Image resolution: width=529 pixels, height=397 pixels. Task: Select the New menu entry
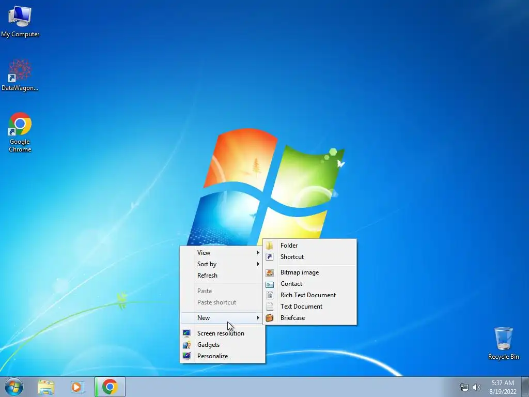click(223, 318)
